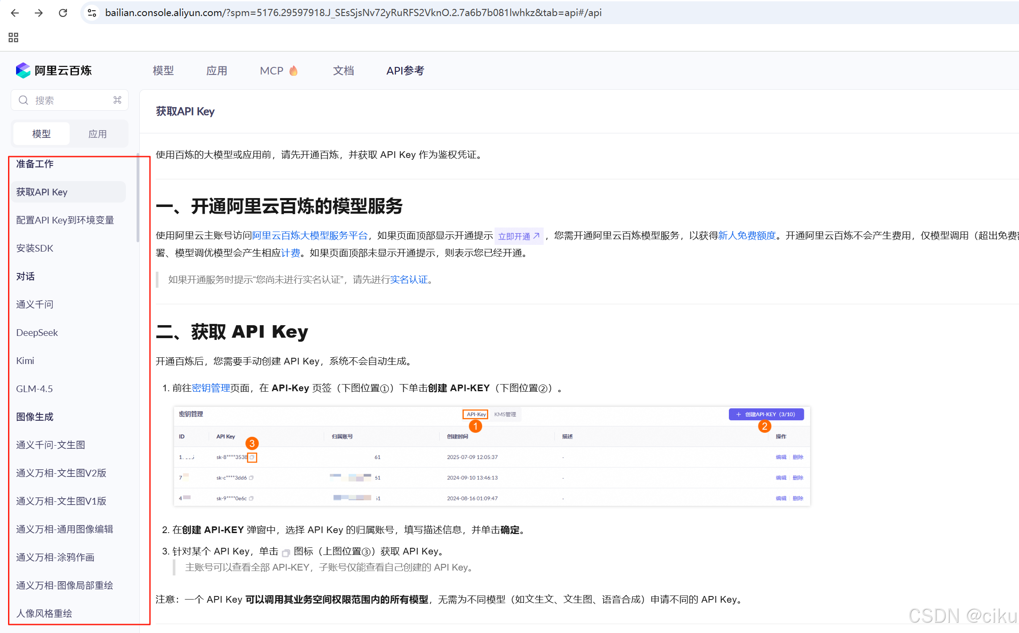Click the address bar URL
The image size is (1019, 633).
click(x=353, y=13)
